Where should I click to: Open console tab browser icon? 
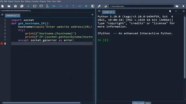click(x=99, y=11)
